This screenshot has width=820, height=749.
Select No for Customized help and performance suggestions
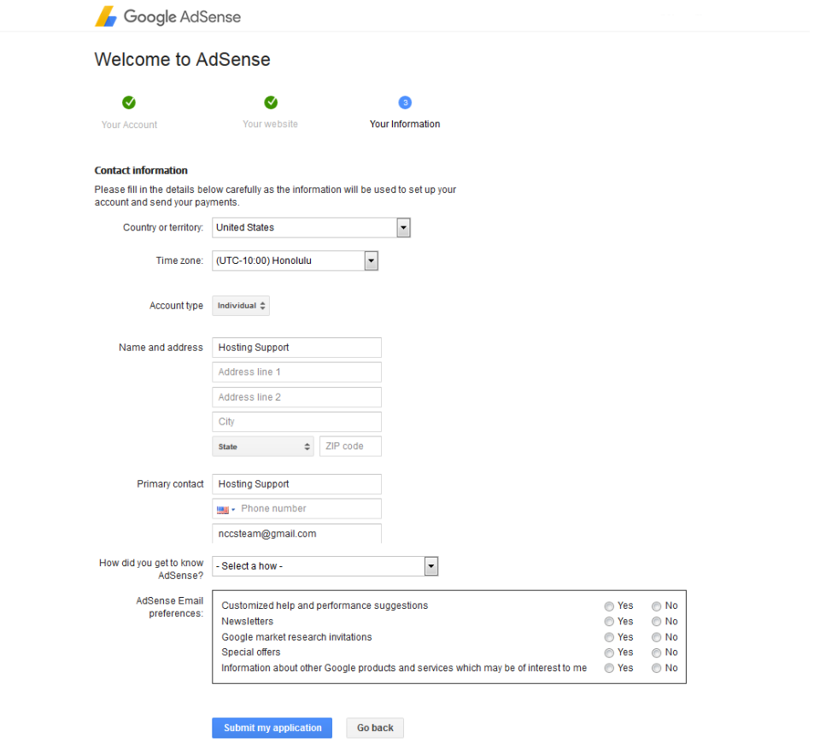coord(657,606)
